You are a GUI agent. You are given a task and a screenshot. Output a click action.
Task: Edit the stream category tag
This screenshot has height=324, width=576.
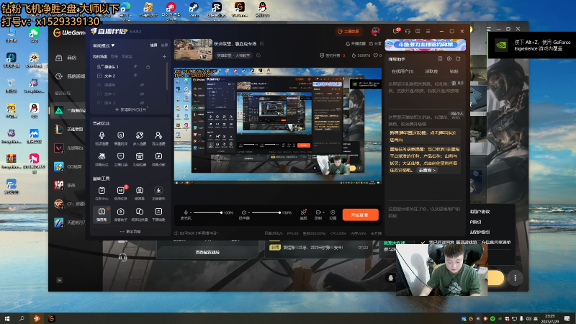pos(258,55)
